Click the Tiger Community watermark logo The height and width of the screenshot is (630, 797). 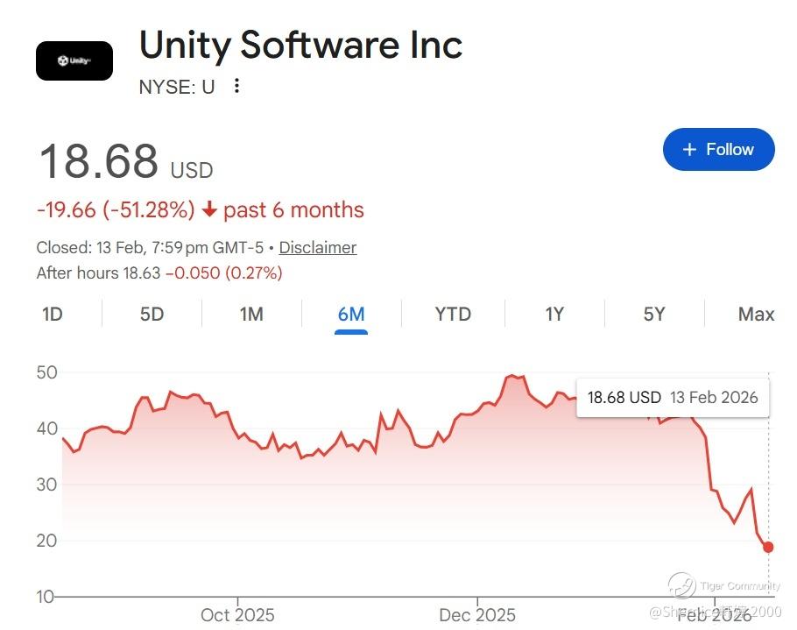(681, 585)
